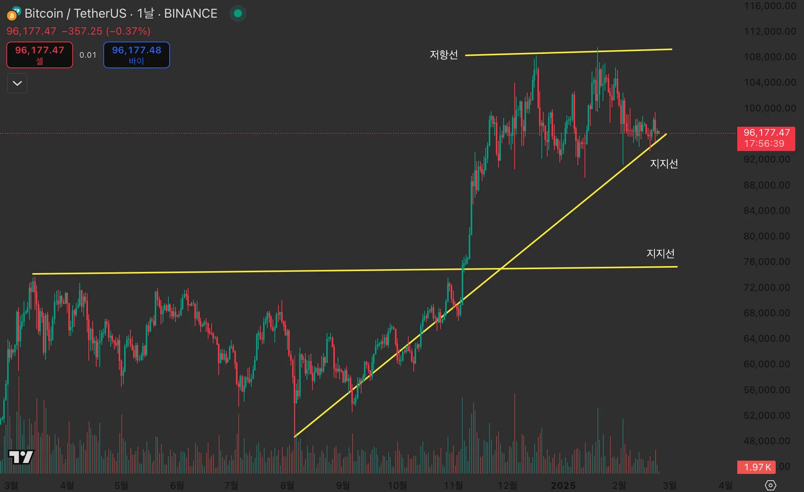Click the green market status dot

pos(237,14)
